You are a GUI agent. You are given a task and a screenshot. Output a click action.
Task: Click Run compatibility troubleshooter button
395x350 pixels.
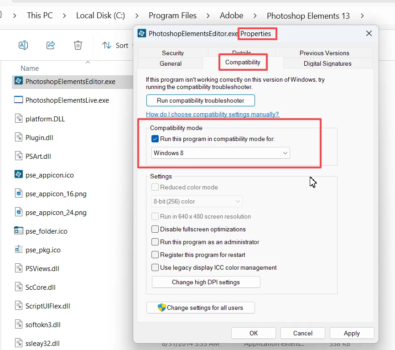pos(201,100)
